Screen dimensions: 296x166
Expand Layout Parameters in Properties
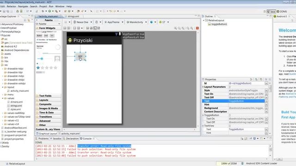click(203, 87)
